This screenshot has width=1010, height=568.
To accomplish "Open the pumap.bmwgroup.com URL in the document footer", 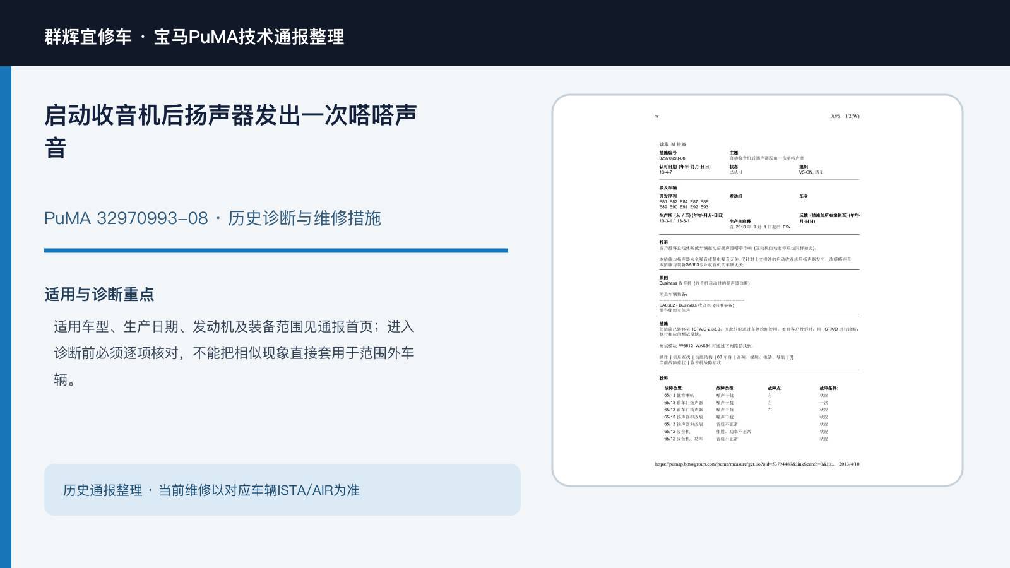I will [x=745, y=464].
